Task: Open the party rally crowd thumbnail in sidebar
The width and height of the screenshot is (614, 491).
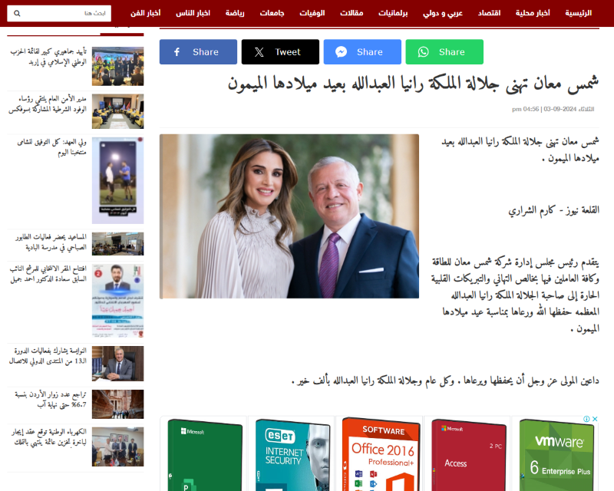Action: pos(118,66)
